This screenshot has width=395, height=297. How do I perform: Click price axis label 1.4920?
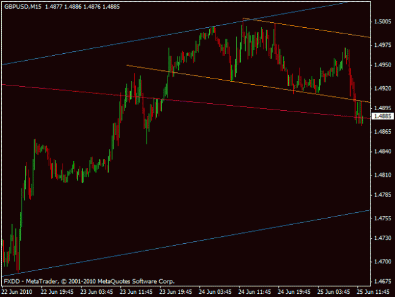pos(382,88)
